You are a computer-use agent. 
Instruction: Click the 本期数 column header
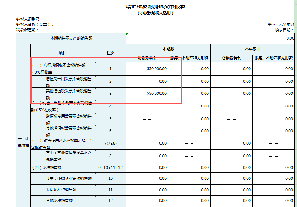pyautogui.click(x=168, y=49)
